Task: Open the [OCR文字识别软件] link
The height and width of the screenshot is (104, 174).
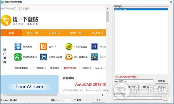Action: [72, 90]
